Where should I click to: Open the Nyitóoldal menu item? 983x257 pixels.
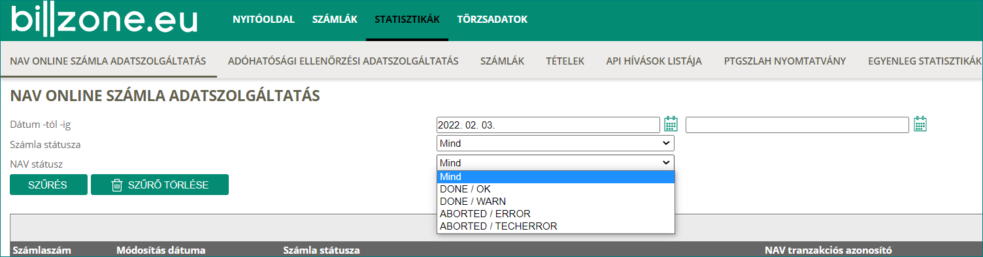[264, 20]
